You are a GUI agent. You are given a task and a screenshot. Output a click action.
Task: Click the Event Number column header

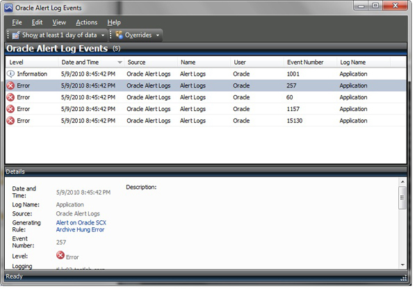[x=305, y=62]
